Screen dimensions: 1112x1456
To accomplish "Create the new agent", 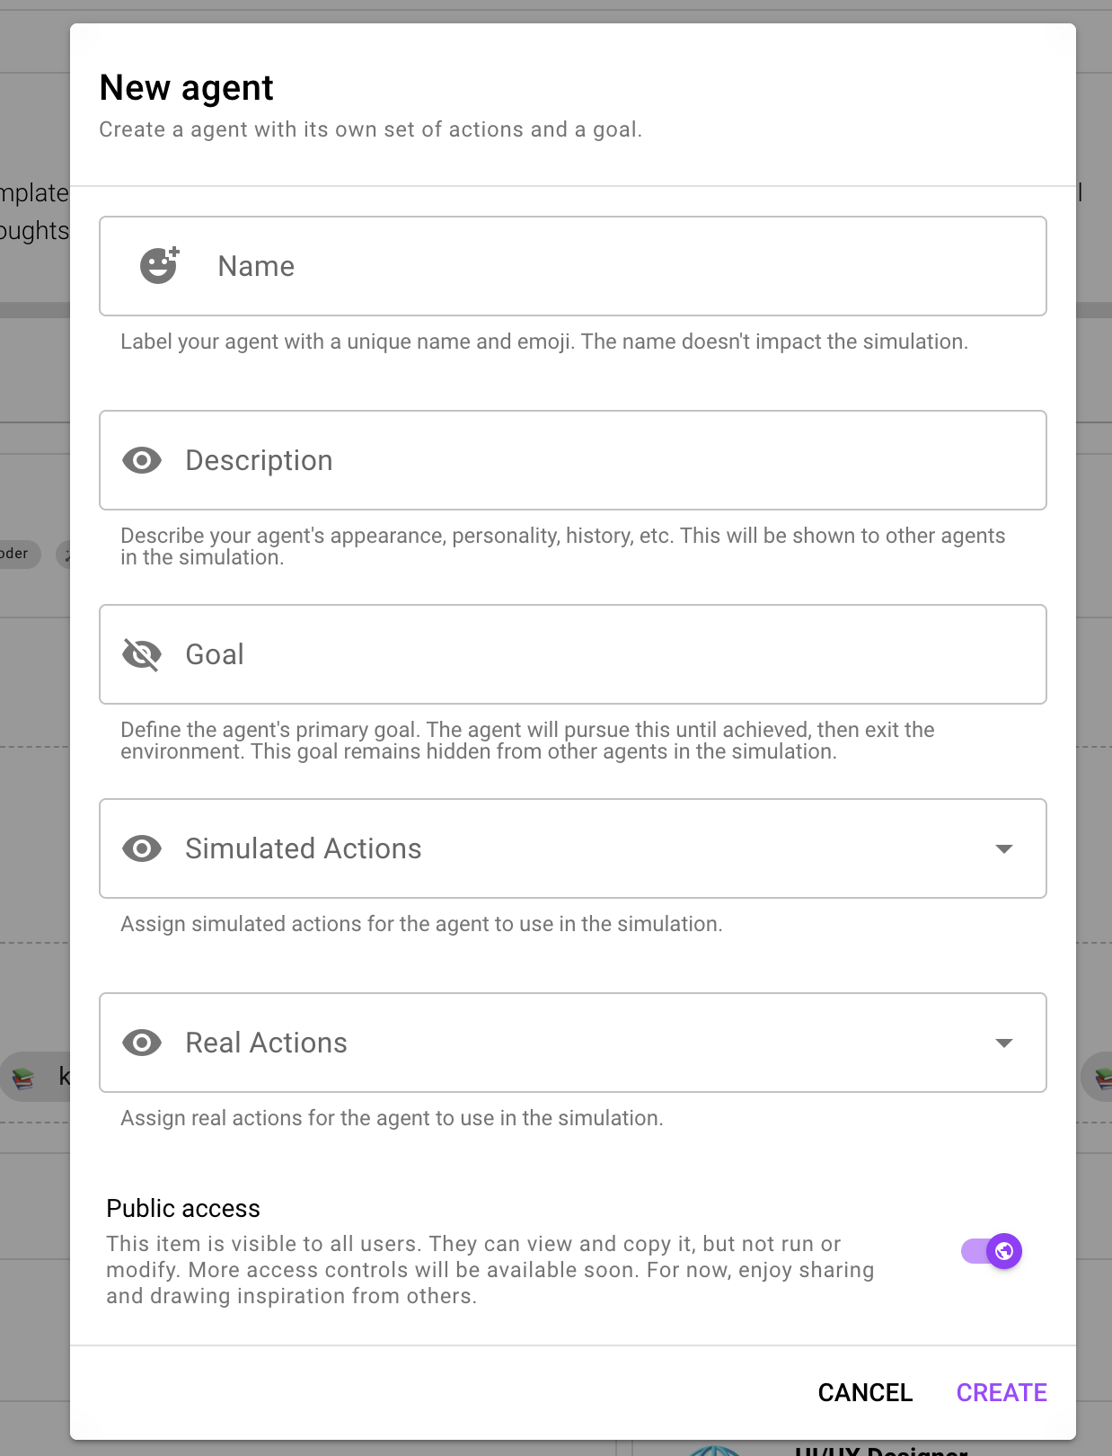I will [1002, 1392].
